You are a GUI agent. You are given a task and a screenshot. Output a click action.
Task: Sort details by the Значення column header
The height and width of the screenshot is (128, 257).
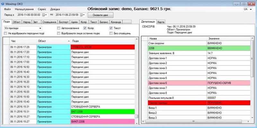point(229,39)
